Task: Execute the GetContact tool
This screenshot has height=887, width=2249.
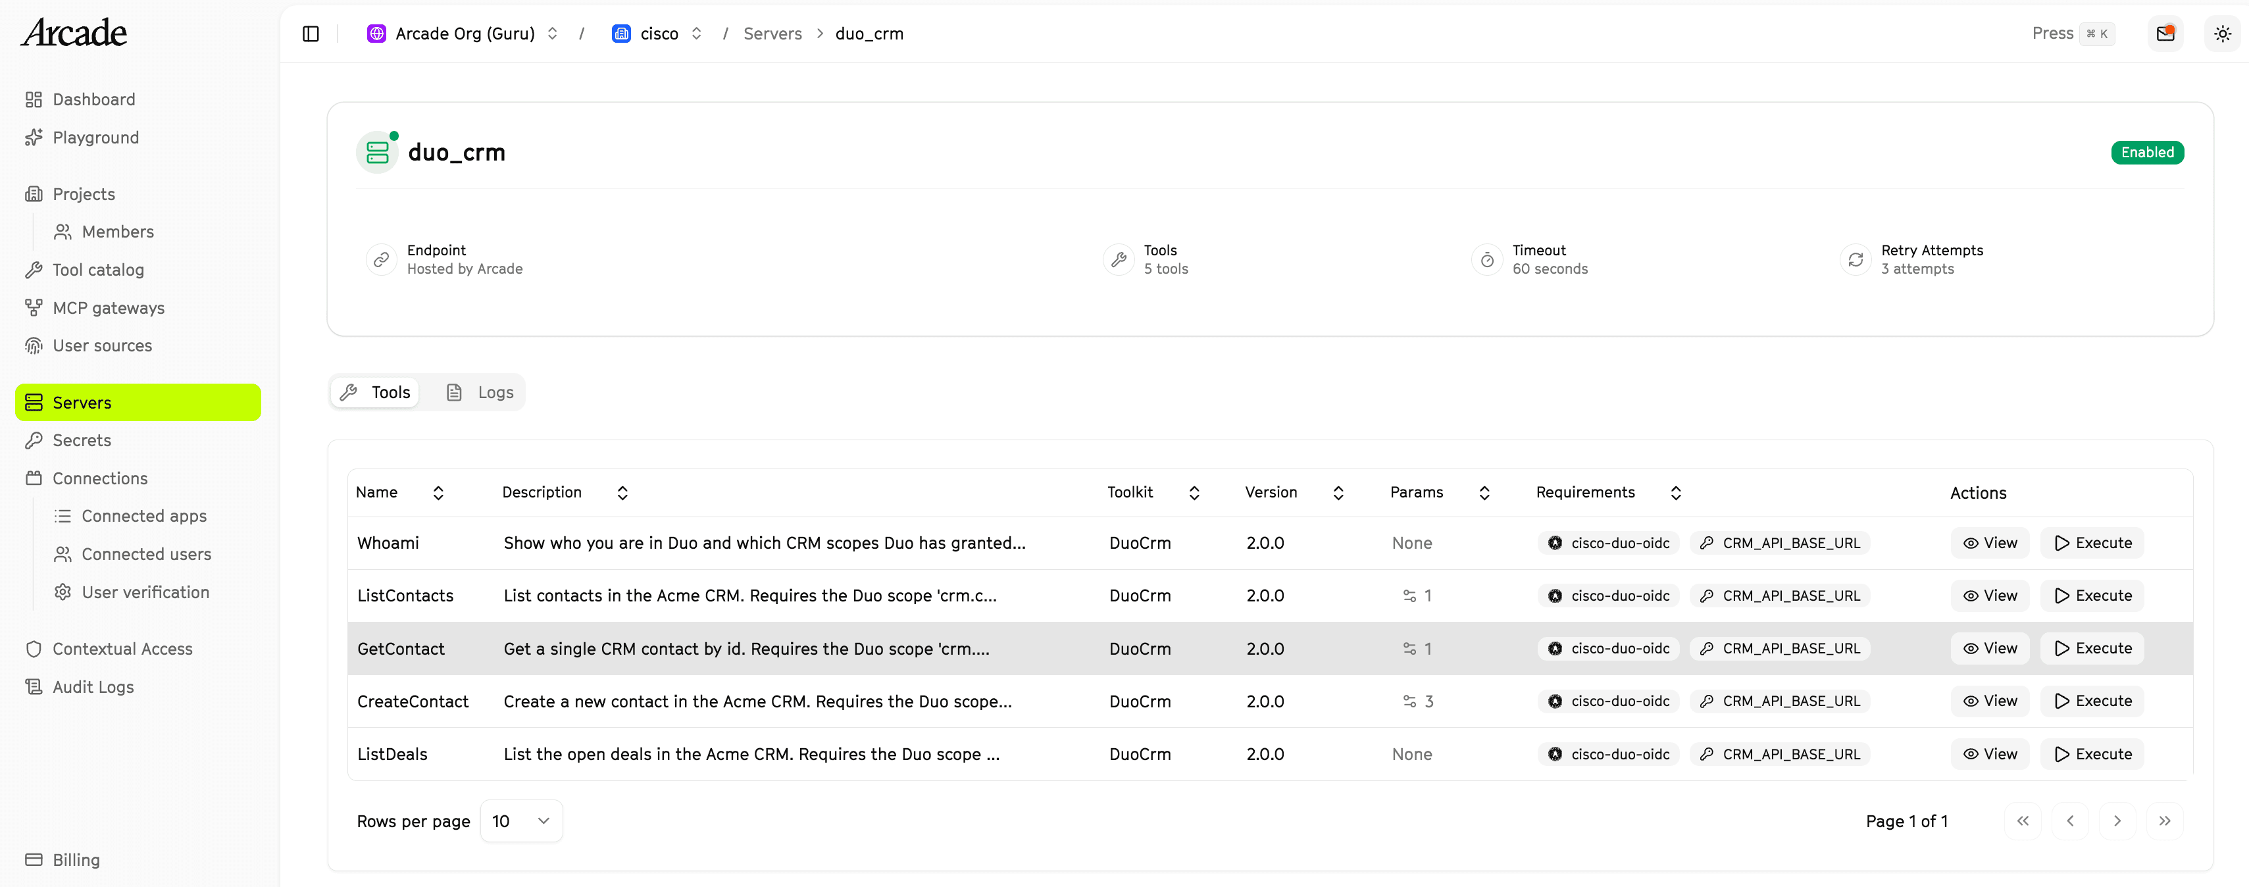Action: pos(2092,649)
